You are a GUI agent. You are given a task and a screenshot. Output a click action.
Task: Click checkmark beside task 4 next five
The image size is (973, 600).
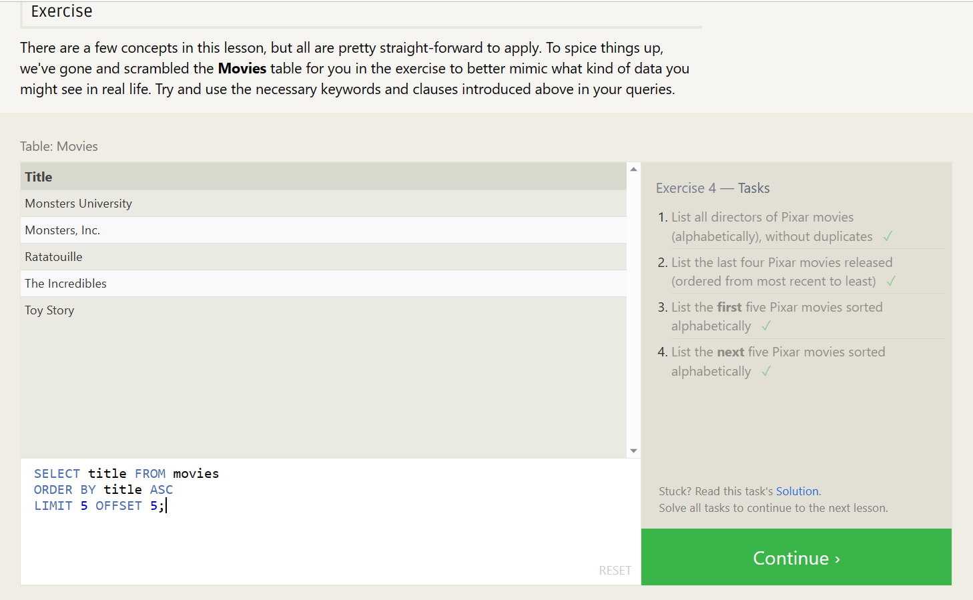766,371
